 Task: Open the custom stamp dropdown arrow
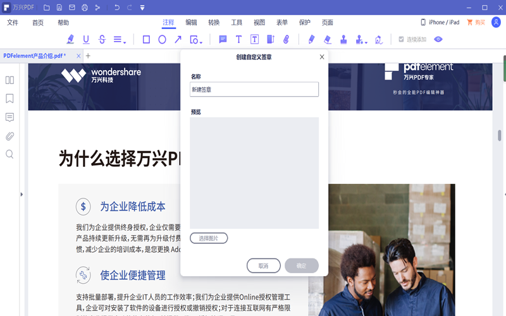point(366,42)
